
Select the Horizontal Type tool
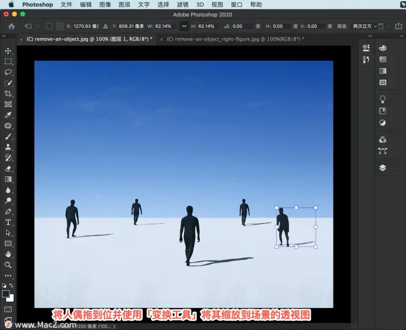tap(8, 222)
